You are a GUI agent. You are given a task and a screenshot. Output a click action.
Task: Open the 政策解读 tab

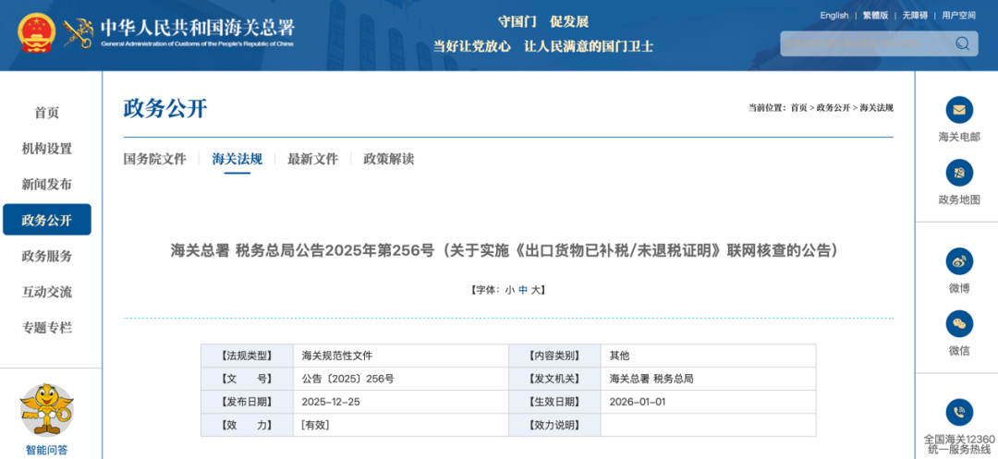tap(388, 159)
